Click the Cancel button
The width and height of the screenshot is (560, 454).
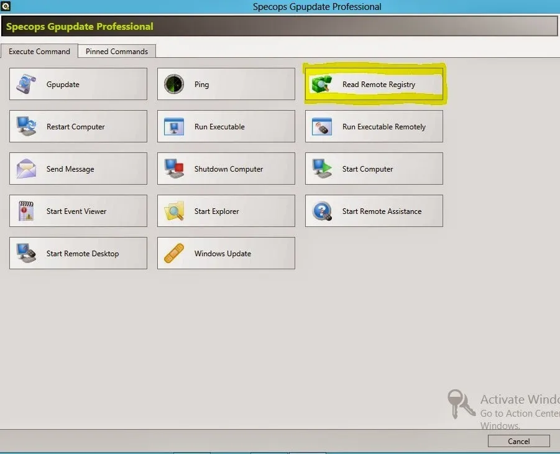(x=518, y=441)
